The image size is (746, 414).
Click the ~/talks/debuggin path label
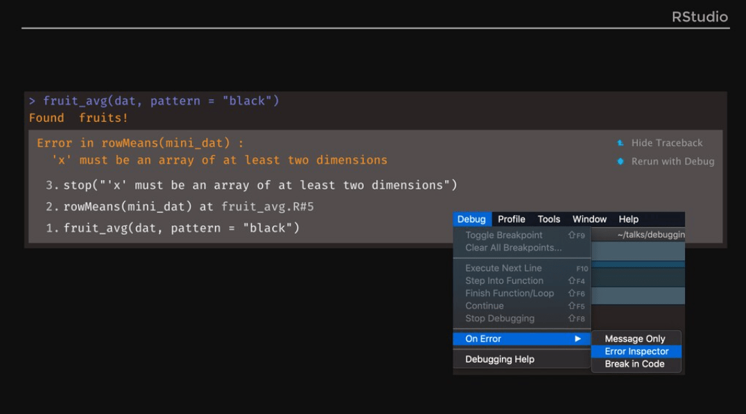651,234
